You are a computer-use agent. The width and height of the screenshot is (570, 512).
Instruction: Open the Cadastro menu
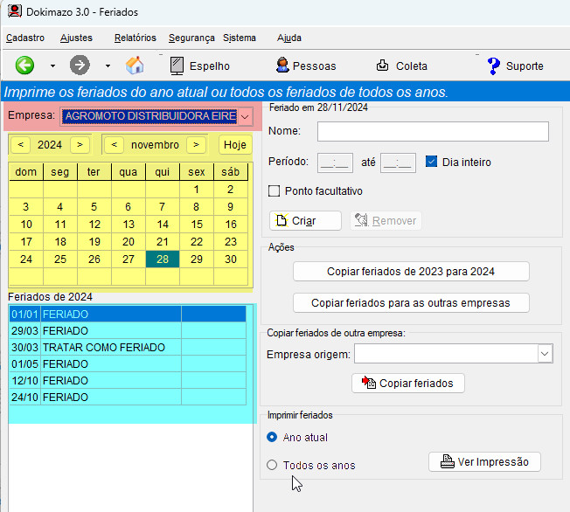click(24, 38)
